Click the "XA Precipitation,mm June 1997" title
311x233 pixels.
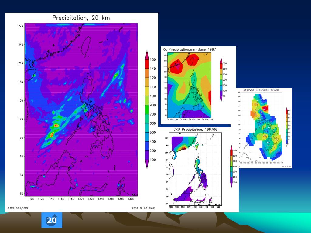(x=189, y=49)
